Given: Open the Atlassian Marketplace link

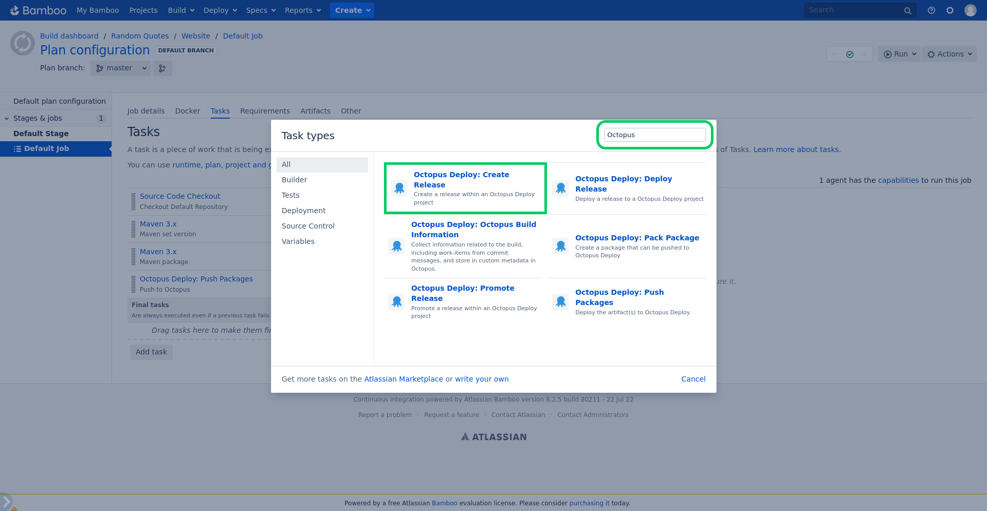Looking at the screenshot, I should pos(404,379).
